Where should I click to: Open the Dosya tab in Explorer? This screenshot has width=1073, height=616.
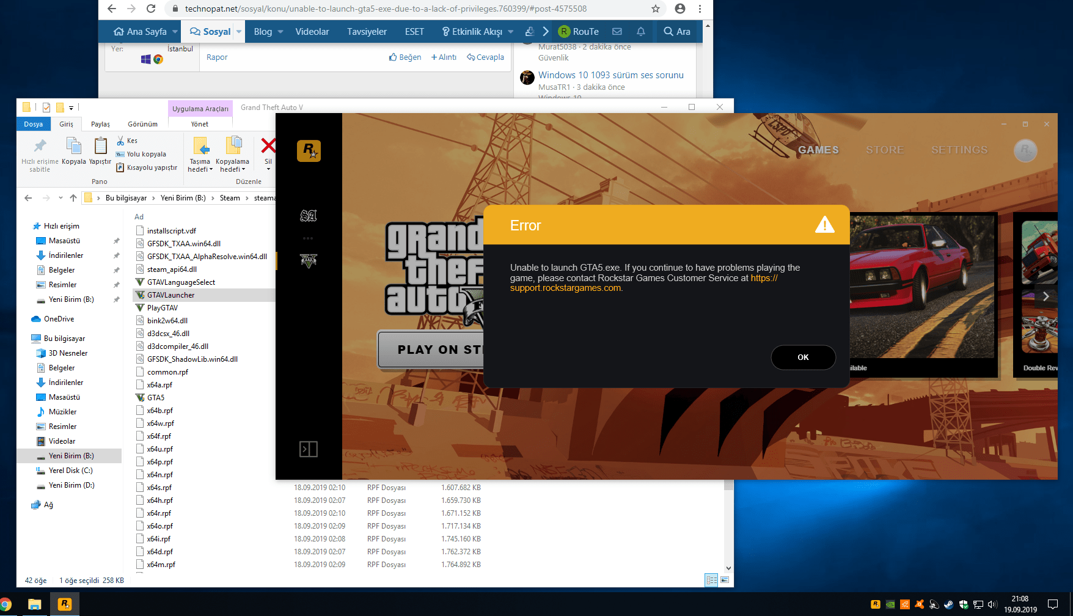(x=34, y=124)
